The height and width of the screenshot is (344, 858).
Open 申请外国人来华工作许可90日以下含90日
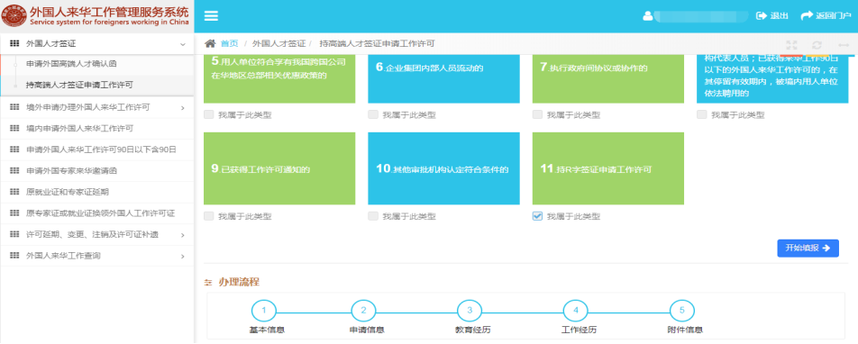click(x=101, y=149)
